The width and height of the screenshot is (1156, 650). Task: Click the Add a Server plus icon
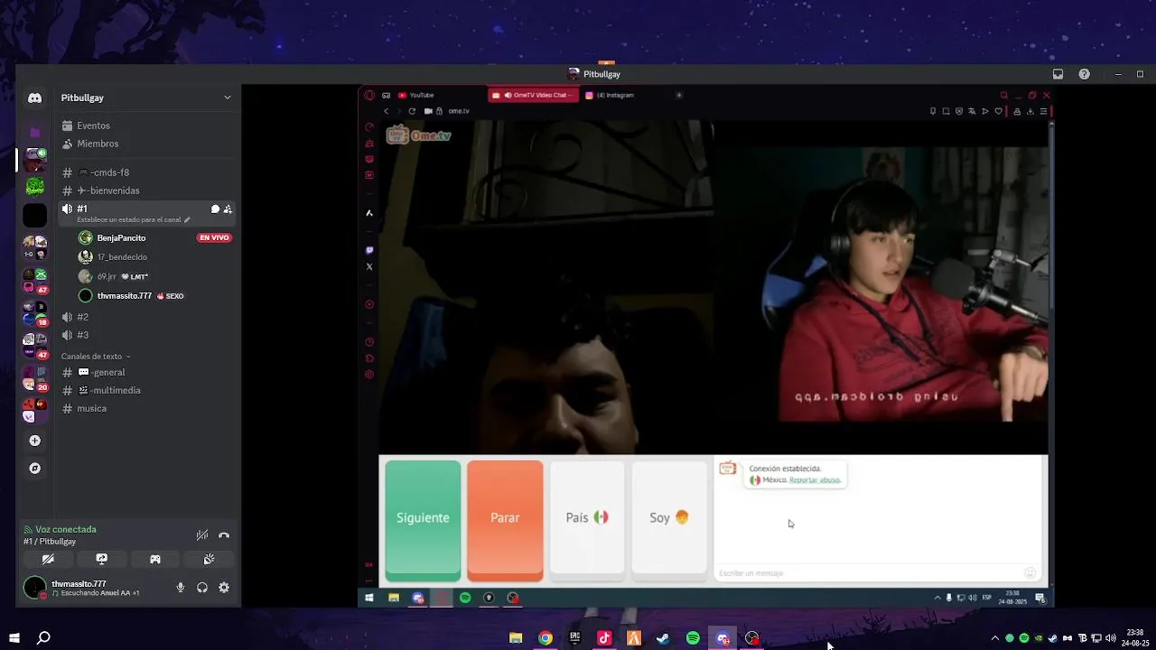(34, 441)
